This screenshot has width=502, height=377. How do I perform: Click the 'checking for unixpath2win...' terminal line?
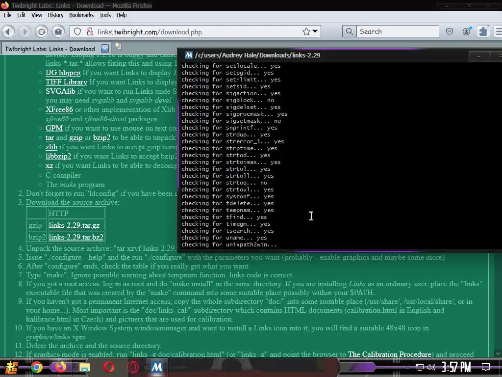click(229, 244)
